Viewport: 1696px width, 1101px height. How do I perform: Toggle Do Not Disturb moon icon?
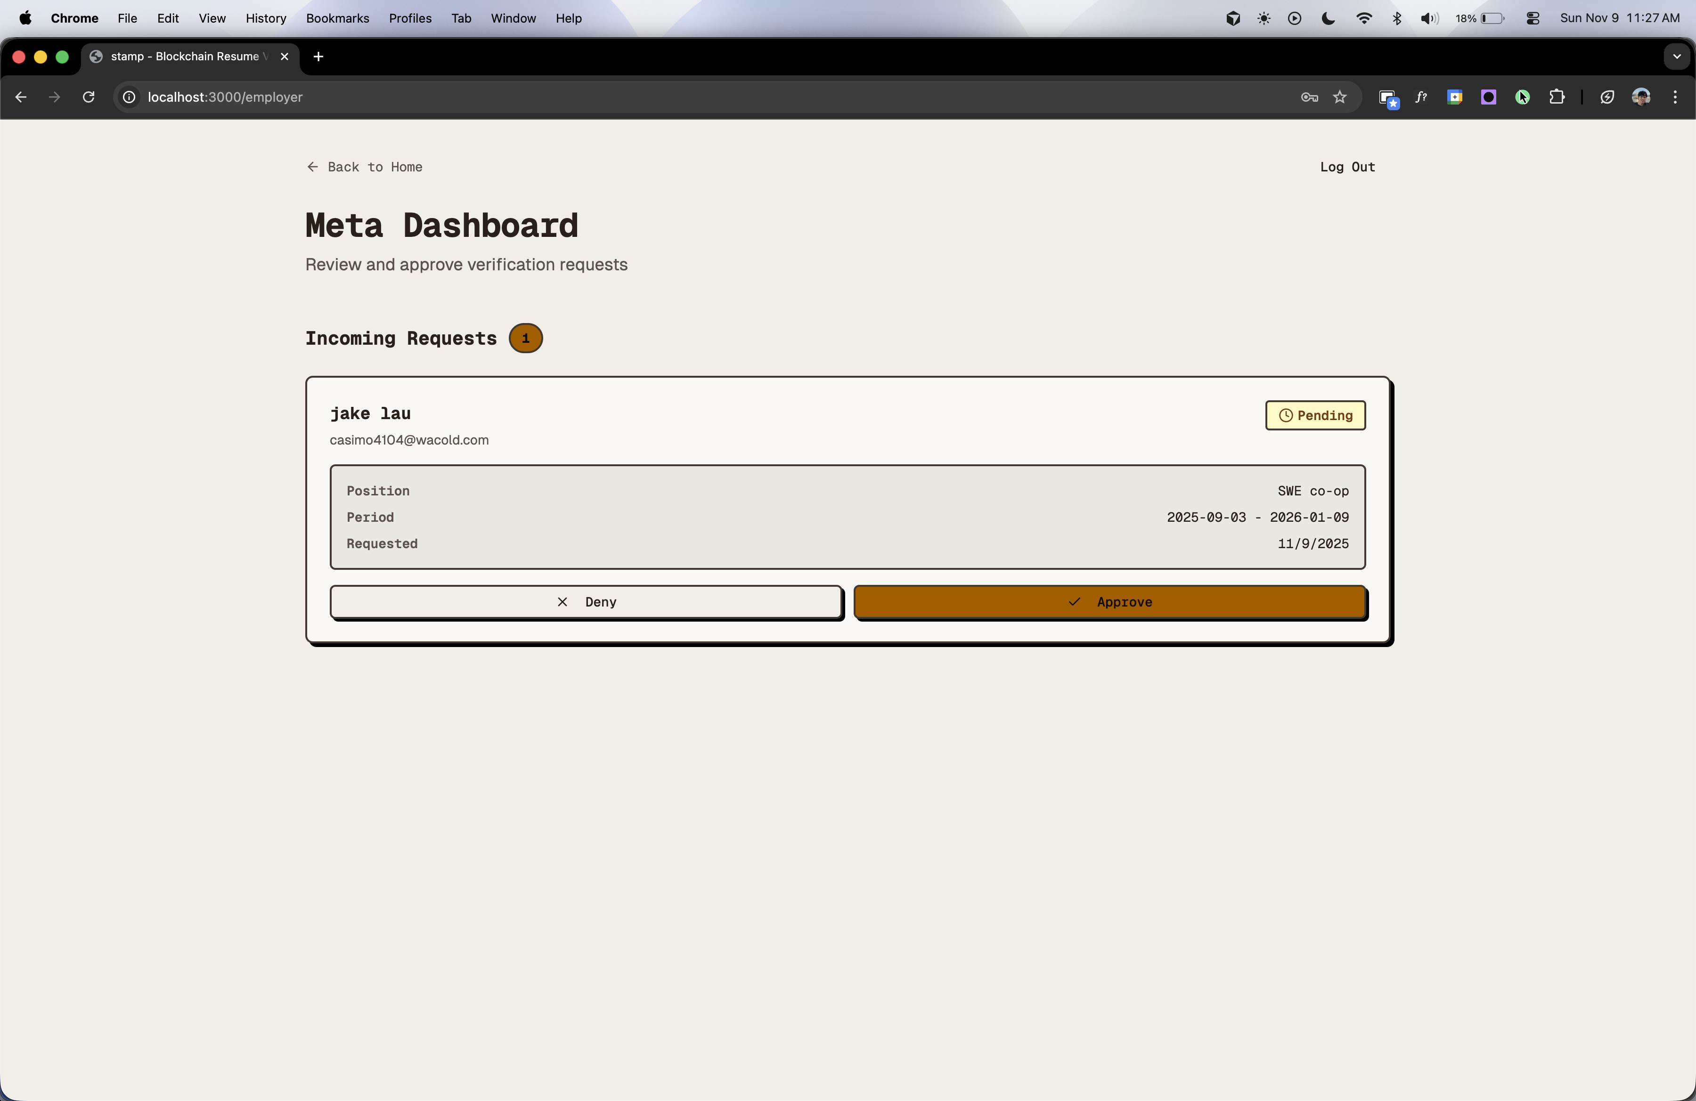point(1328,18)
